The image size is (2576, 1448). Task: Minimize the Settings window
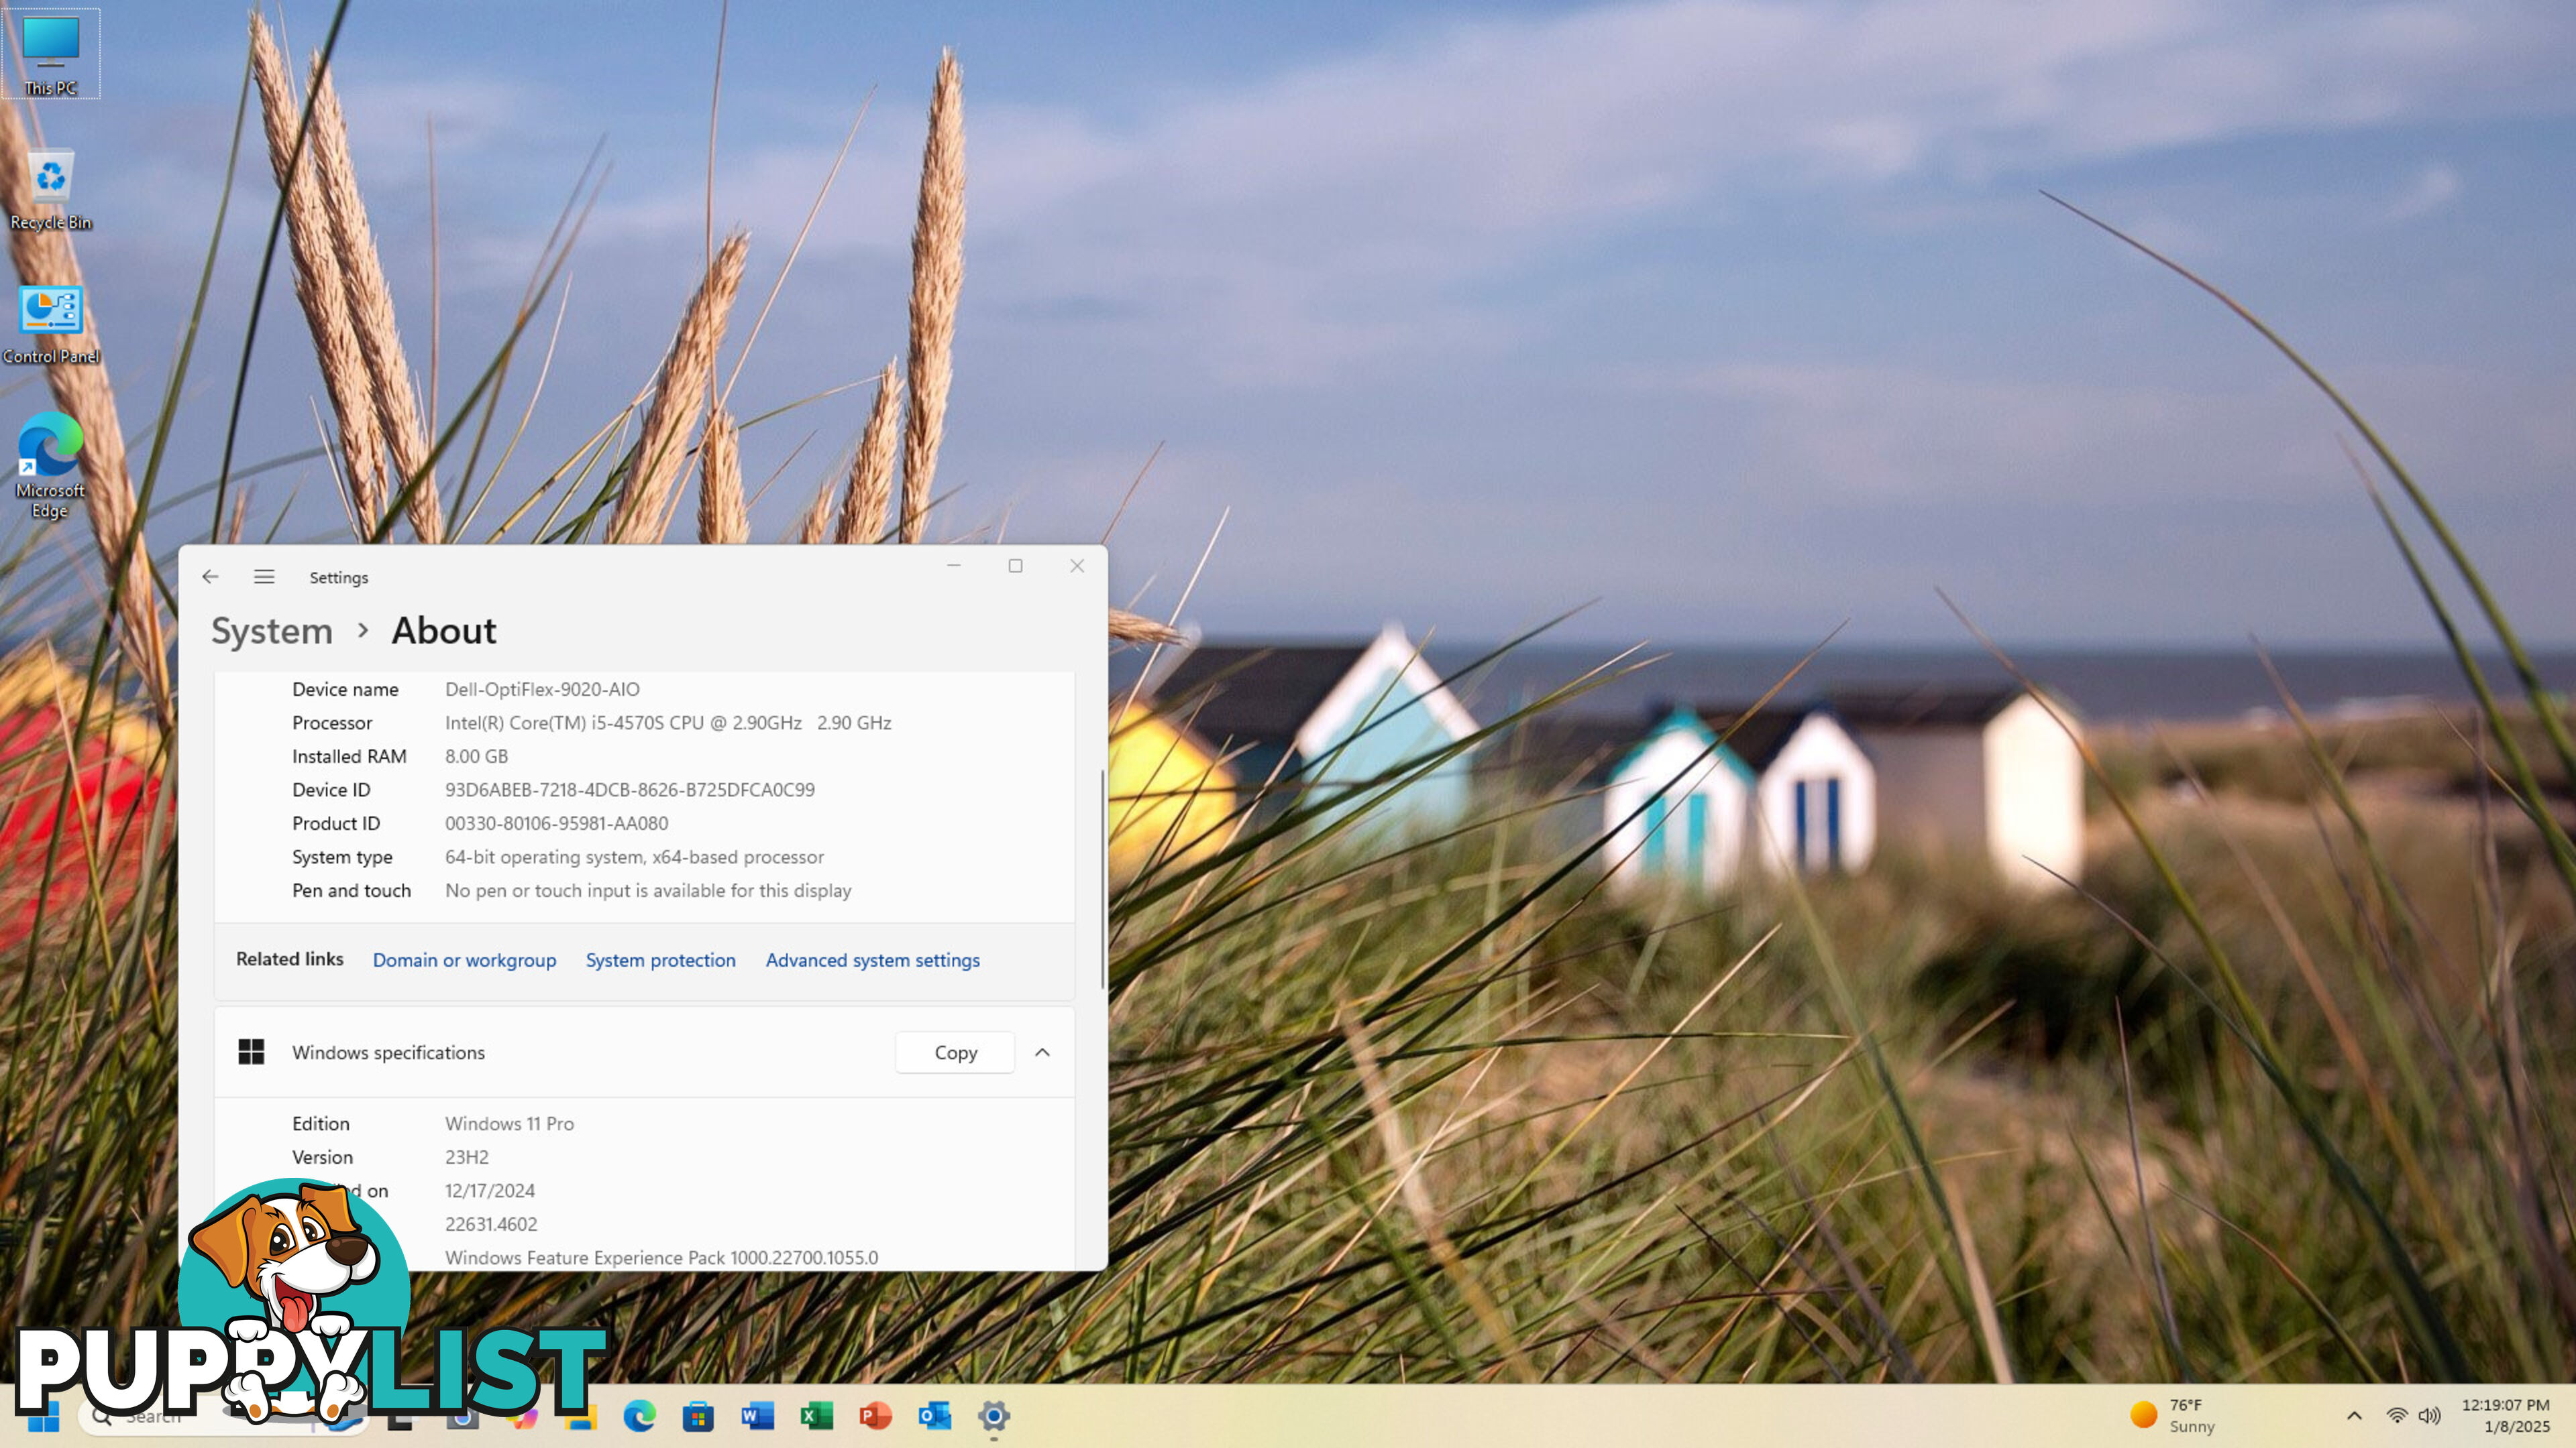pos(954,566)
